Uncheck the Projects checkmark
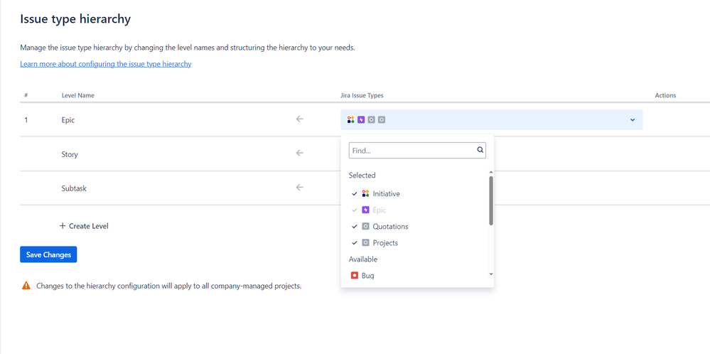This screenshot has height=354, width=710. pos(355,242)
